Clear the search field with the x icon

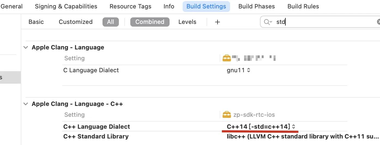point(378,22)
